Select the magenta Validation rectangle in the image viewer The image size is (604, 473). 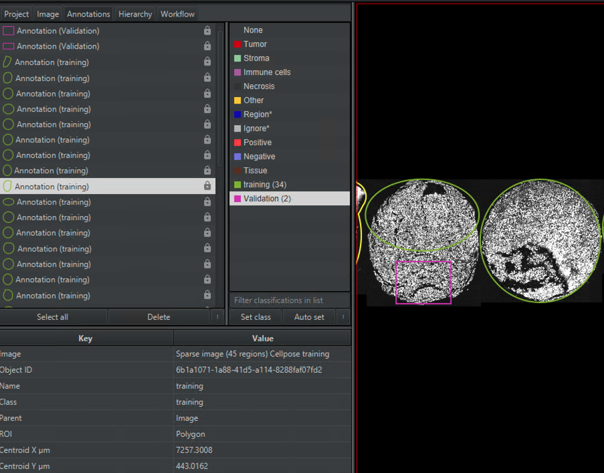click(423, 284)
